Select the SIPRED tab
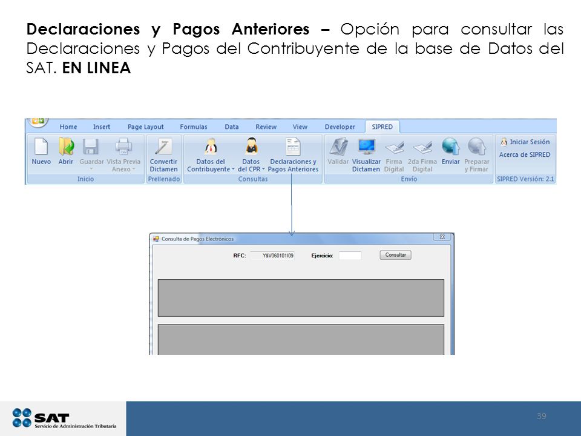581x436 pixels. pos(382,127)
